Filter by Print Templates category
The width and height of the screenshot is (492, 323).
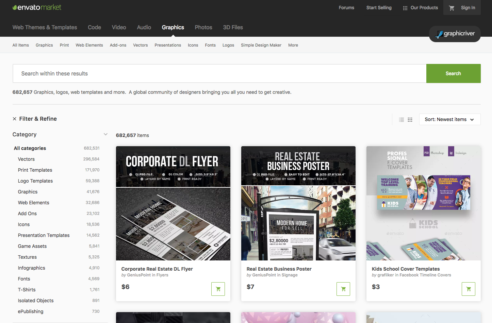click(x=35, y=170)
